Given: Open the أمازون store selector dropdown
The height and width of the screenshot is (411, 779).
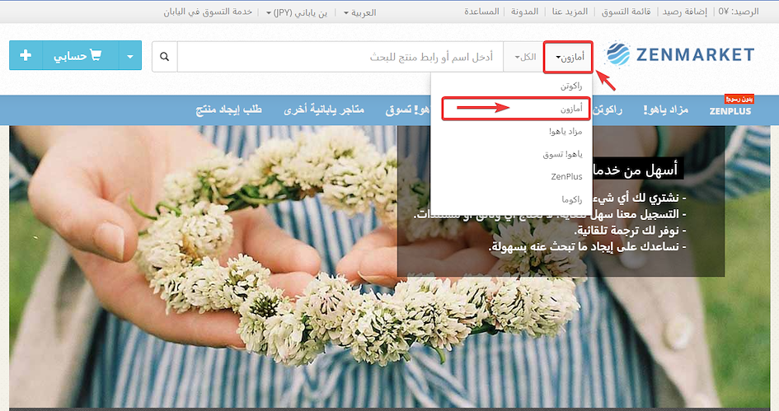Looking at the screenshot, I should 568,57.
